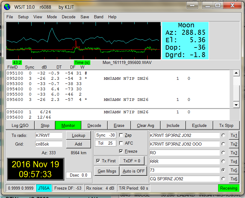Click the Sync -30 control
245x198 pixels.
(105, 135)
